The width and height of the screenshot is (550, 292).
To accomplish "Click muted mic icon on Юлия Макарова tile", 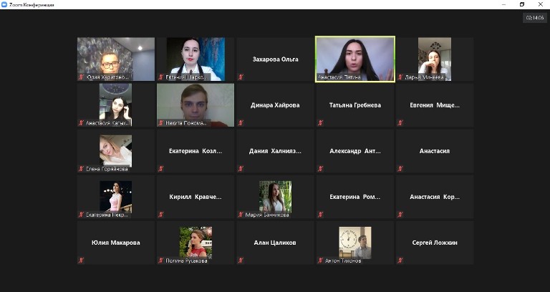I will [81, 261].
